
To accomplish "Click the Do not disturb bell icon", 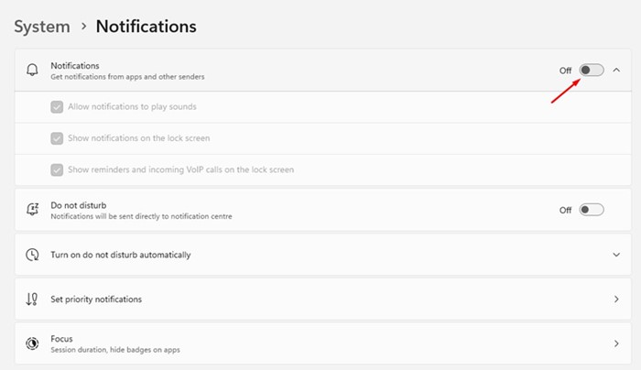I will (x=32, y=210).
